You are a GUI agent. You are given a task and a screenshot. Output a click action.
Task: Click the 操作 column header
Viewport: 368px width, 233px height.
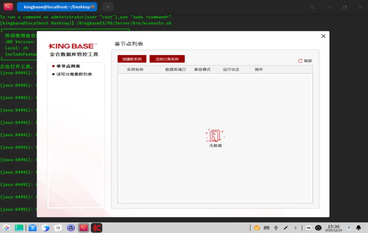click(x=259, y=69)
